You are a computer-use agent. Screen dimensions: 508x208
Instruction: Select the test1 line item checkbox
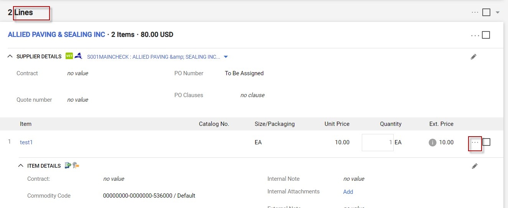point(487,142)
